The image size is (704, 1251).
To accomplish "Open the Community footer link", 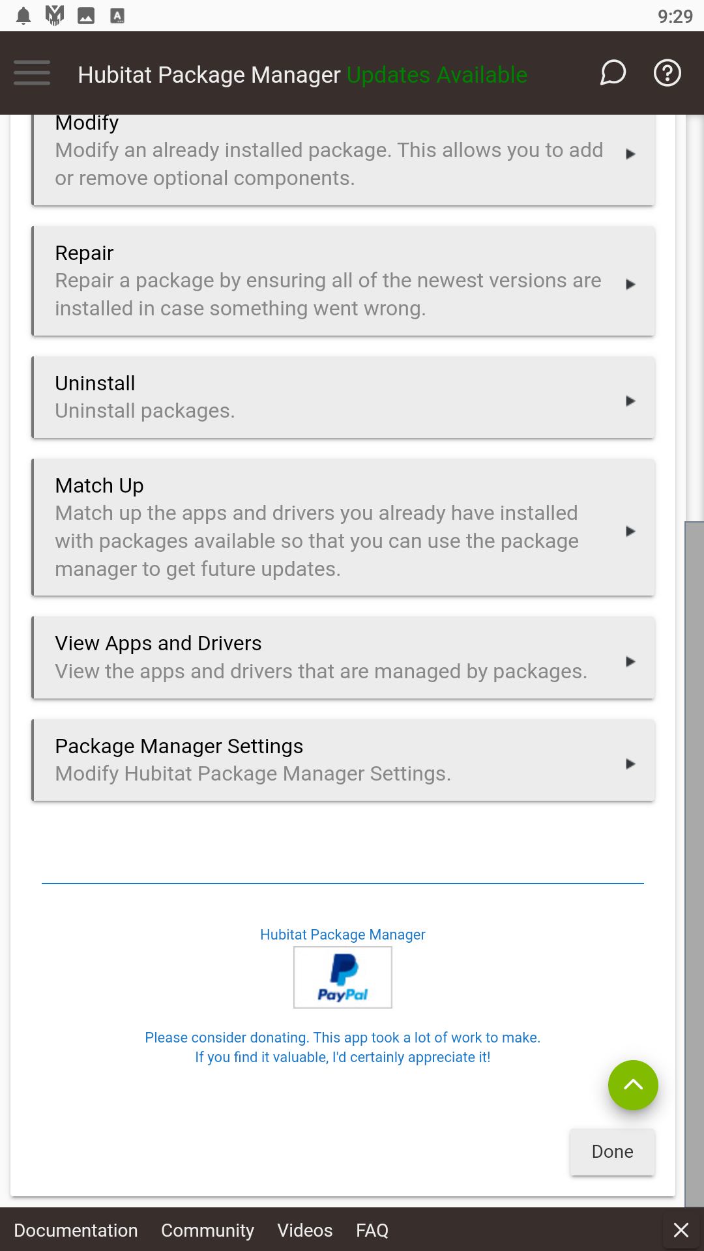I will point(207,1230).
